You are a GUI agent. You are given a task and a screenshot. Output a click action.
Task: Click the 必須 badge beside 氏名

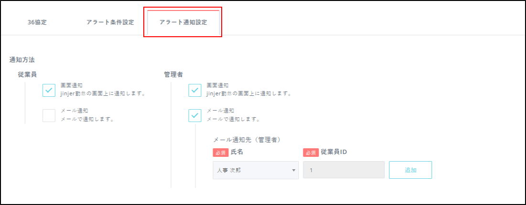click(220, 153)
